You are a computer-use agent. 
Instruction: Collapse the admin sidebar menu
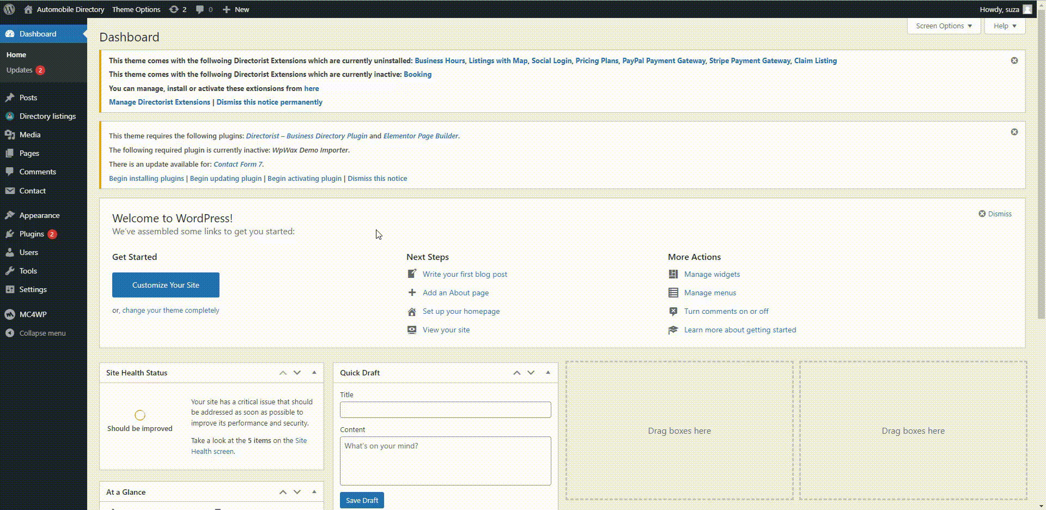pos(42,333)
